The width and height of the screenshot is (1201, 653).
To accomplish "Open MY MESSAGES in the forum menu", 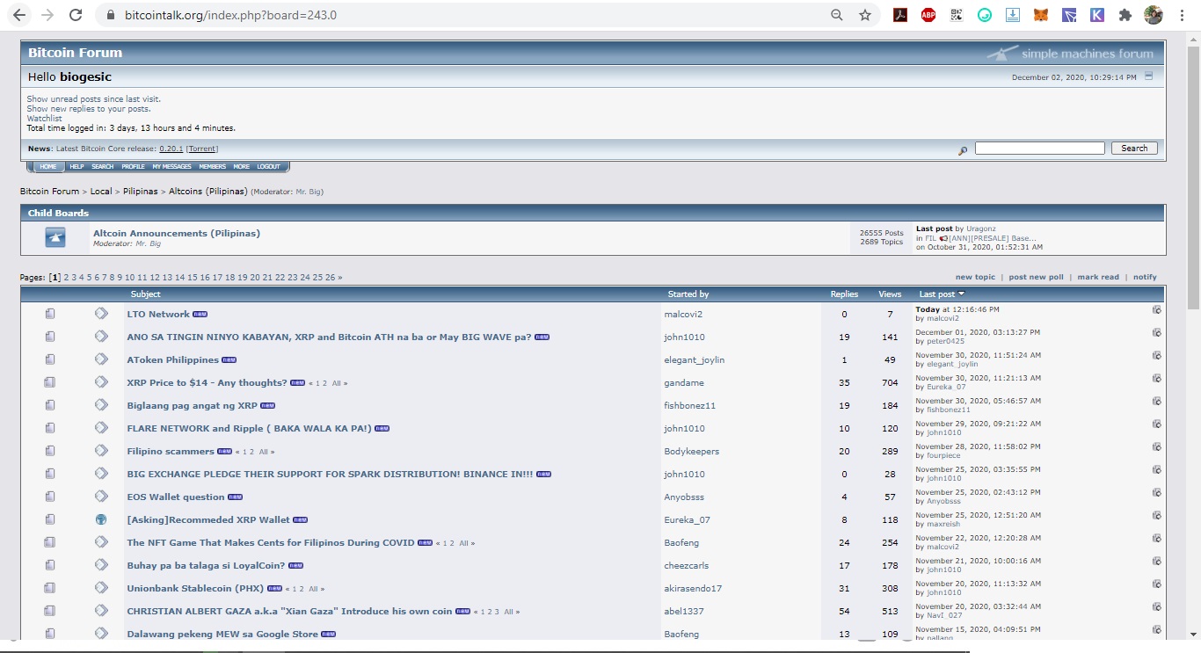I will pyautogui.click(x=171, y=167).
